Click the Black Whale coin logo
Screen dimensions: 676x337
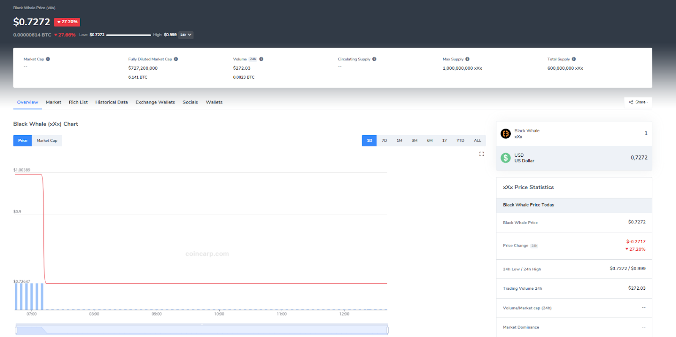[x=506, y=134]
